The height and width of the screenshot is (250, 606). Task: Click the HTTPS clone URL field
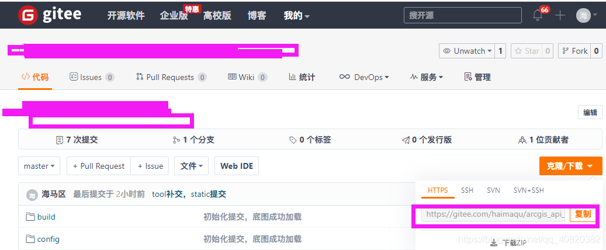click(493, 214)
